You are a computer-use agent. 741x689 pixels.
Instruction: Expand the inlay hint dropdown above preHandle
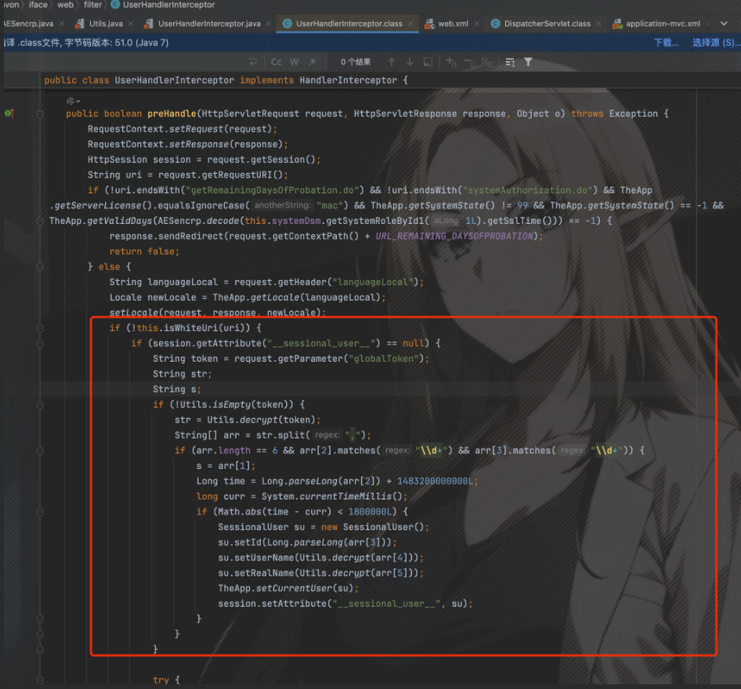click(x=74, y=100)
